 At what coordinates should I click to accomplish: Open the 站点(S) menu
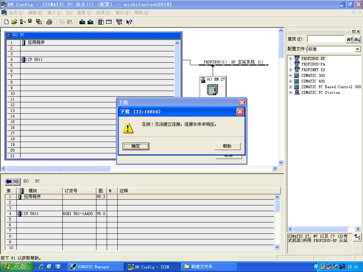pos(16,12)
